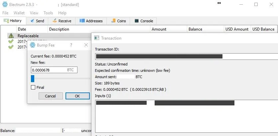Click the Fee 0.00023915 BTC/kB text
The width and height of the screenshot is (278, 136).
[130, 89]
